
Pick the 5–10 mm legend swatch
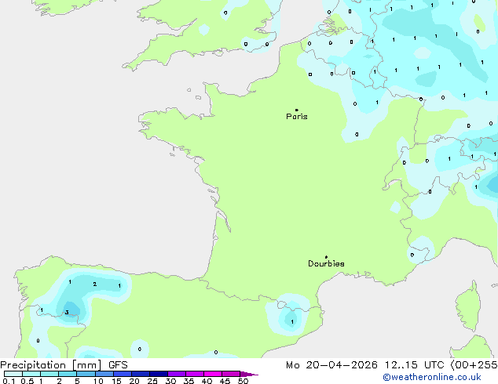pyautogui.click(x=86, y=374)
